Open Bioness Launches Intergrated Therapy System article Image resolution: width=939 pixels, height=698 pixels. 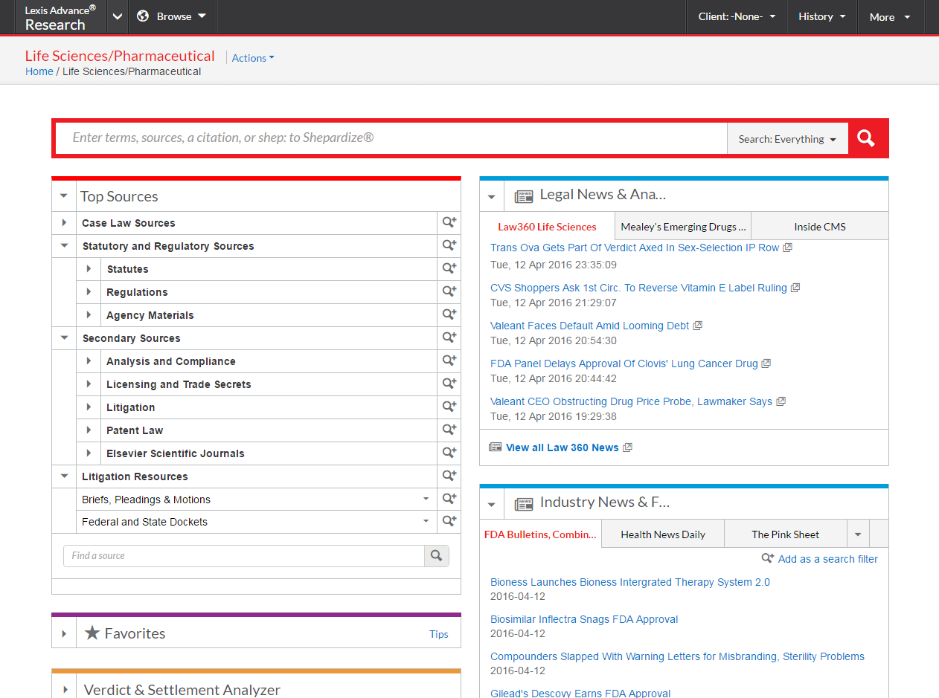[x=630, y=582]
